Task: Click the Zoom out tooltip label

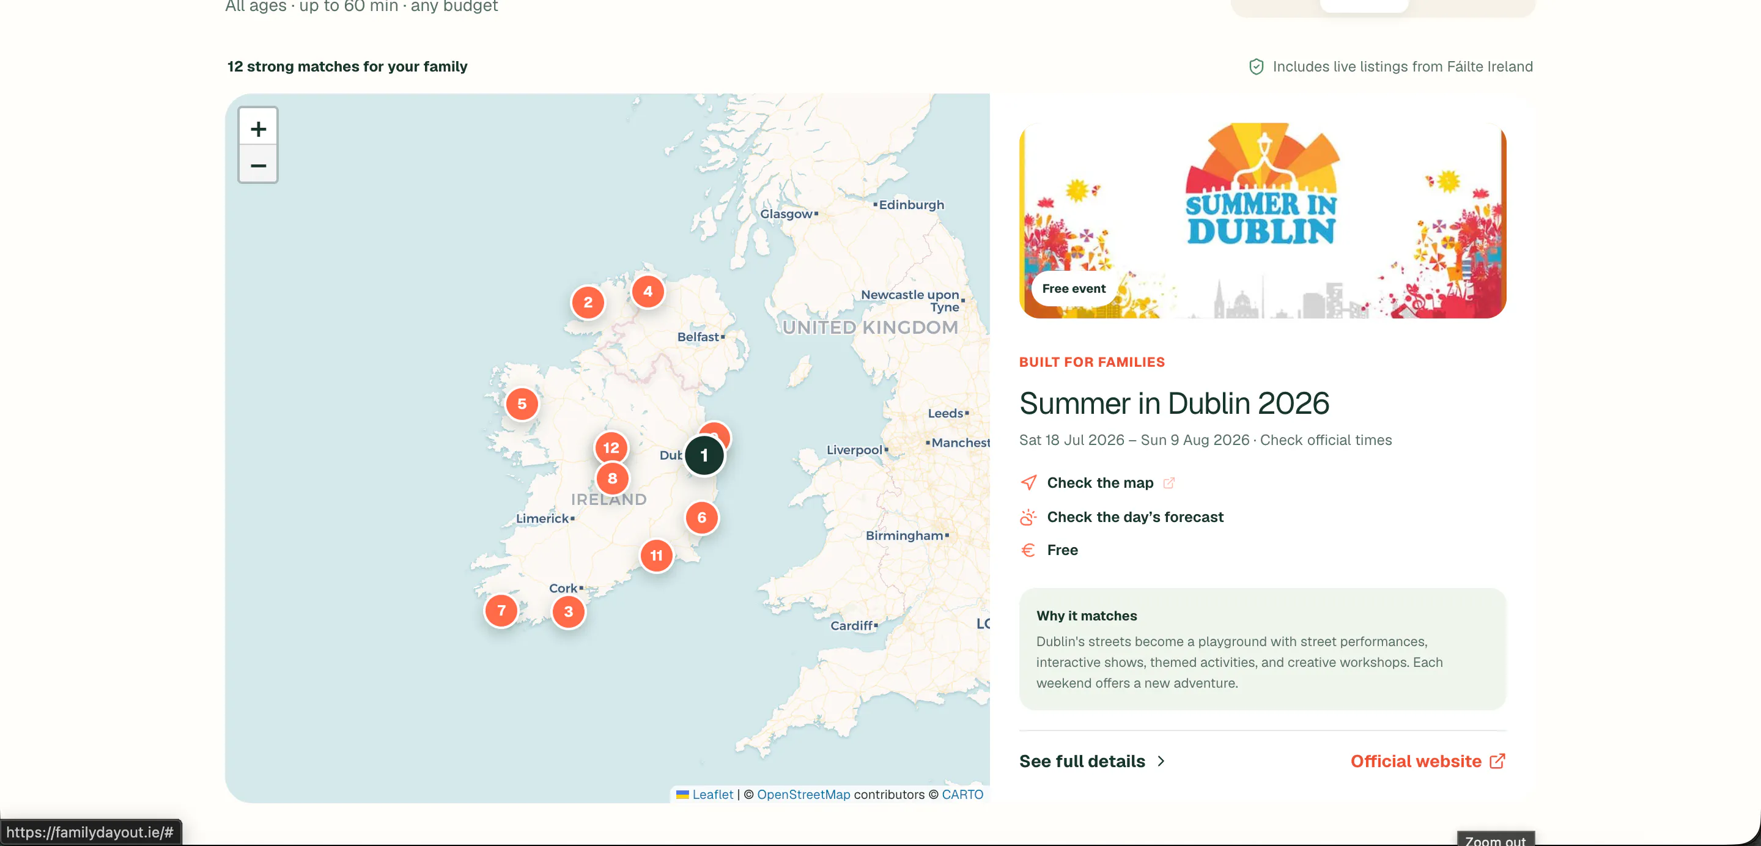Action: tap(1496, 840)
